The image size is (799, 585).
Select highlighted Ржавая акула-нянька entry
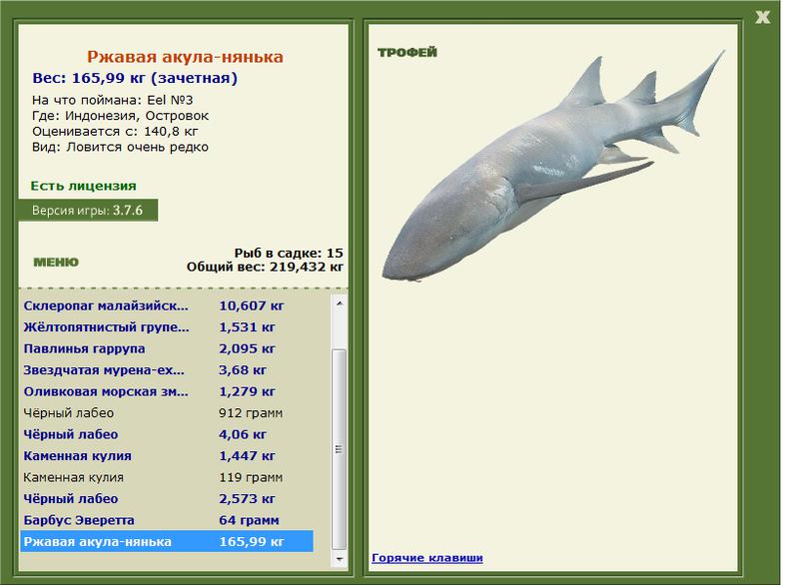[x=167, y=542]
